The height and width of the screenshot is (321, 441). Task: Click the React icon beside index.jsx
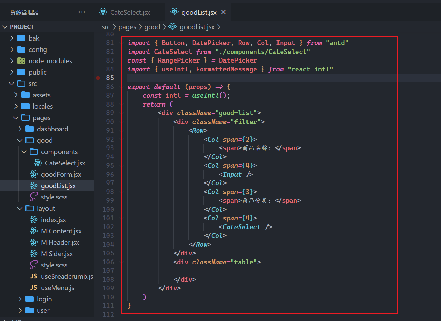point(33,220)
